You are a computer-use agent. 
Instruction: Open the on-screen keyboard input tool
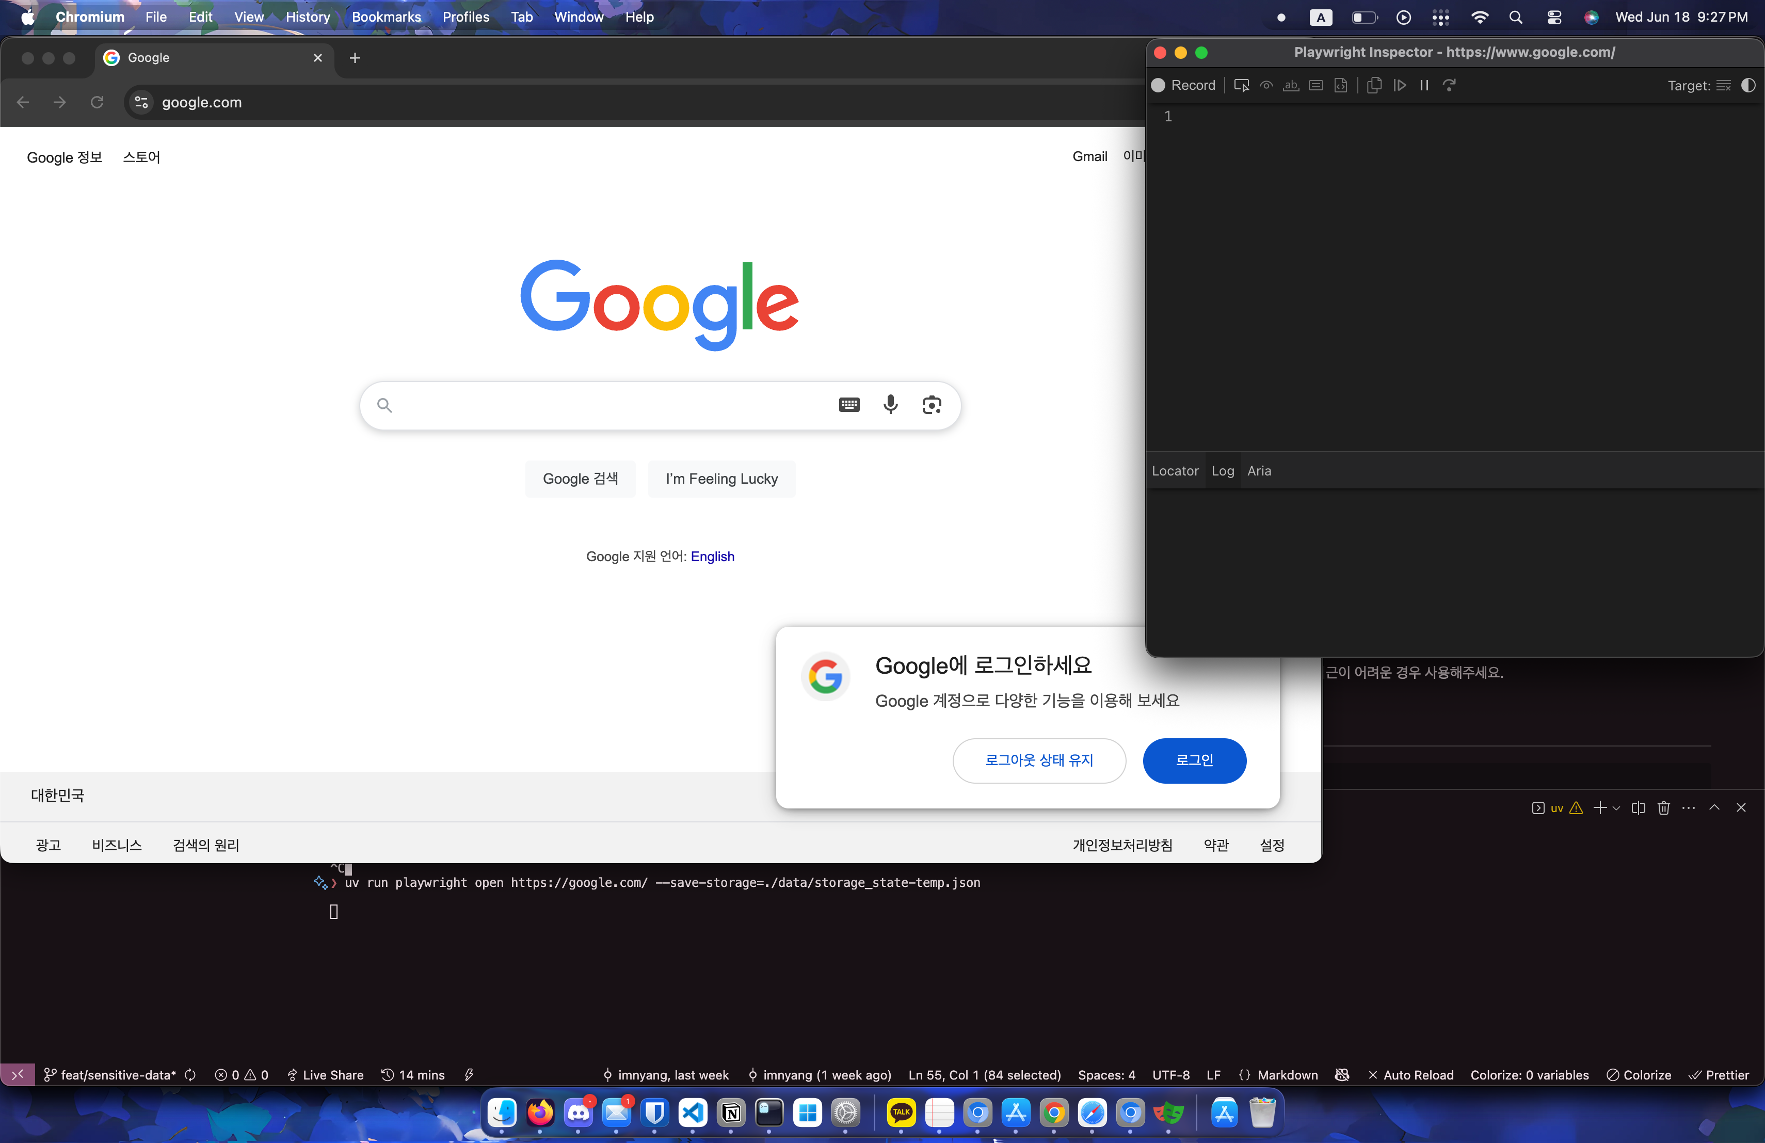(x=849, y=405)
